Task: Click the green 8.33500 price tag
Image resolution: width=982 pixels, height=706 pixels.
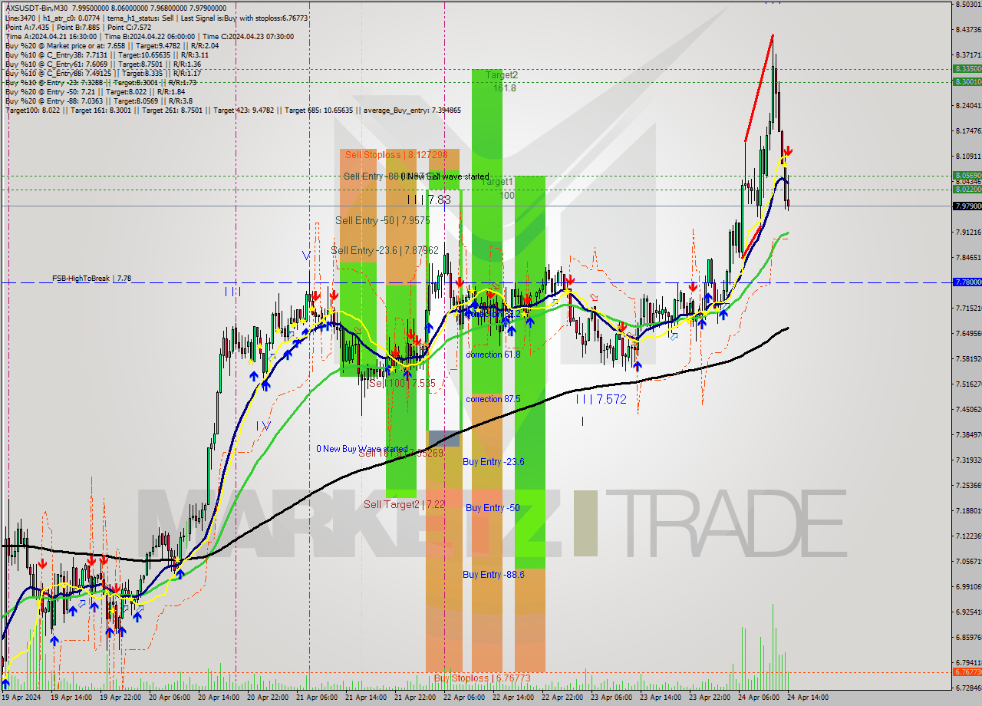Action: [967, 68]
